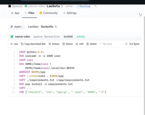This screenshot has height=115, width=145.
Task: Click line 'FROM python:3.11'
Action: pyautogui.click(x=32, y=52)
